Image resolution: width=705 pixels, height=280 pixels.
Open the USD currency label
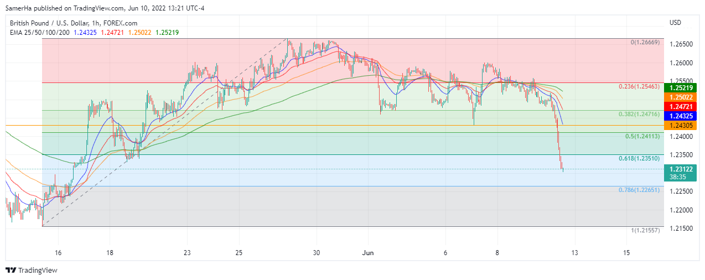[675, 23]
